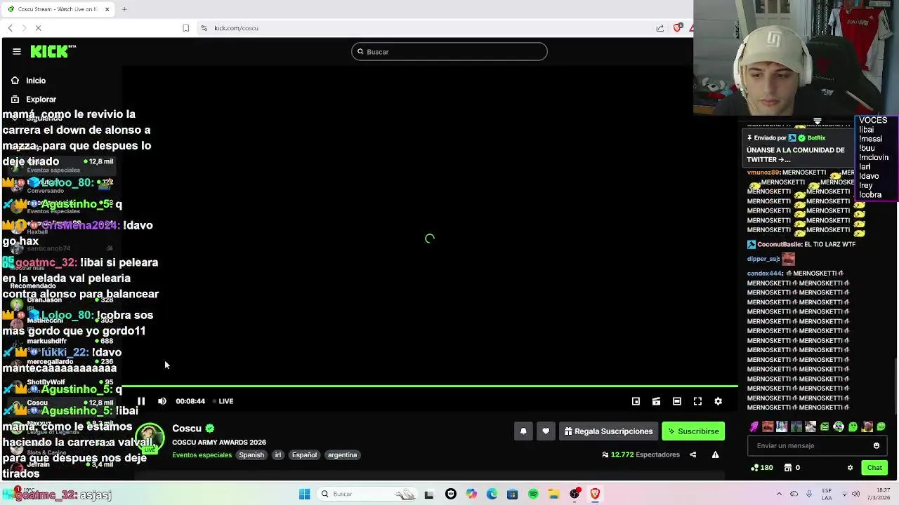This screenshot has width=899, height=505.
Task: Open the emoji picker in chat
Action: 876,445
